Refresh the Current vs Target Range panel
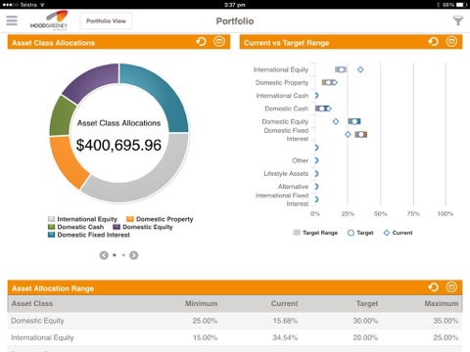The image size is (470, 352). coord(433,42)
